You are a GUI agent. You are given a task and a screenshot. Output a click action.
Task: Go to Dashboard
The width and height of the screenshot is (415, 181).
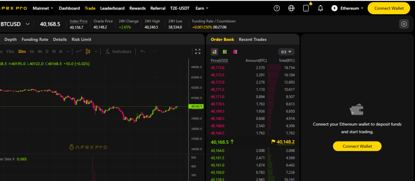point(69,8)
